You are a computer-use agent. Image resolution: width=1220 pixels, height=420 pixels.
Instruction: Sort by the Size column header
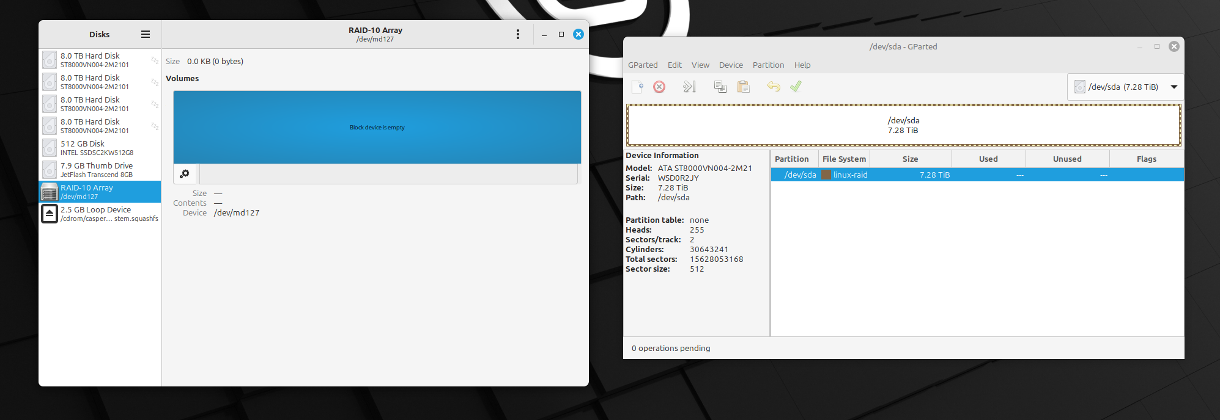point(910,159)
